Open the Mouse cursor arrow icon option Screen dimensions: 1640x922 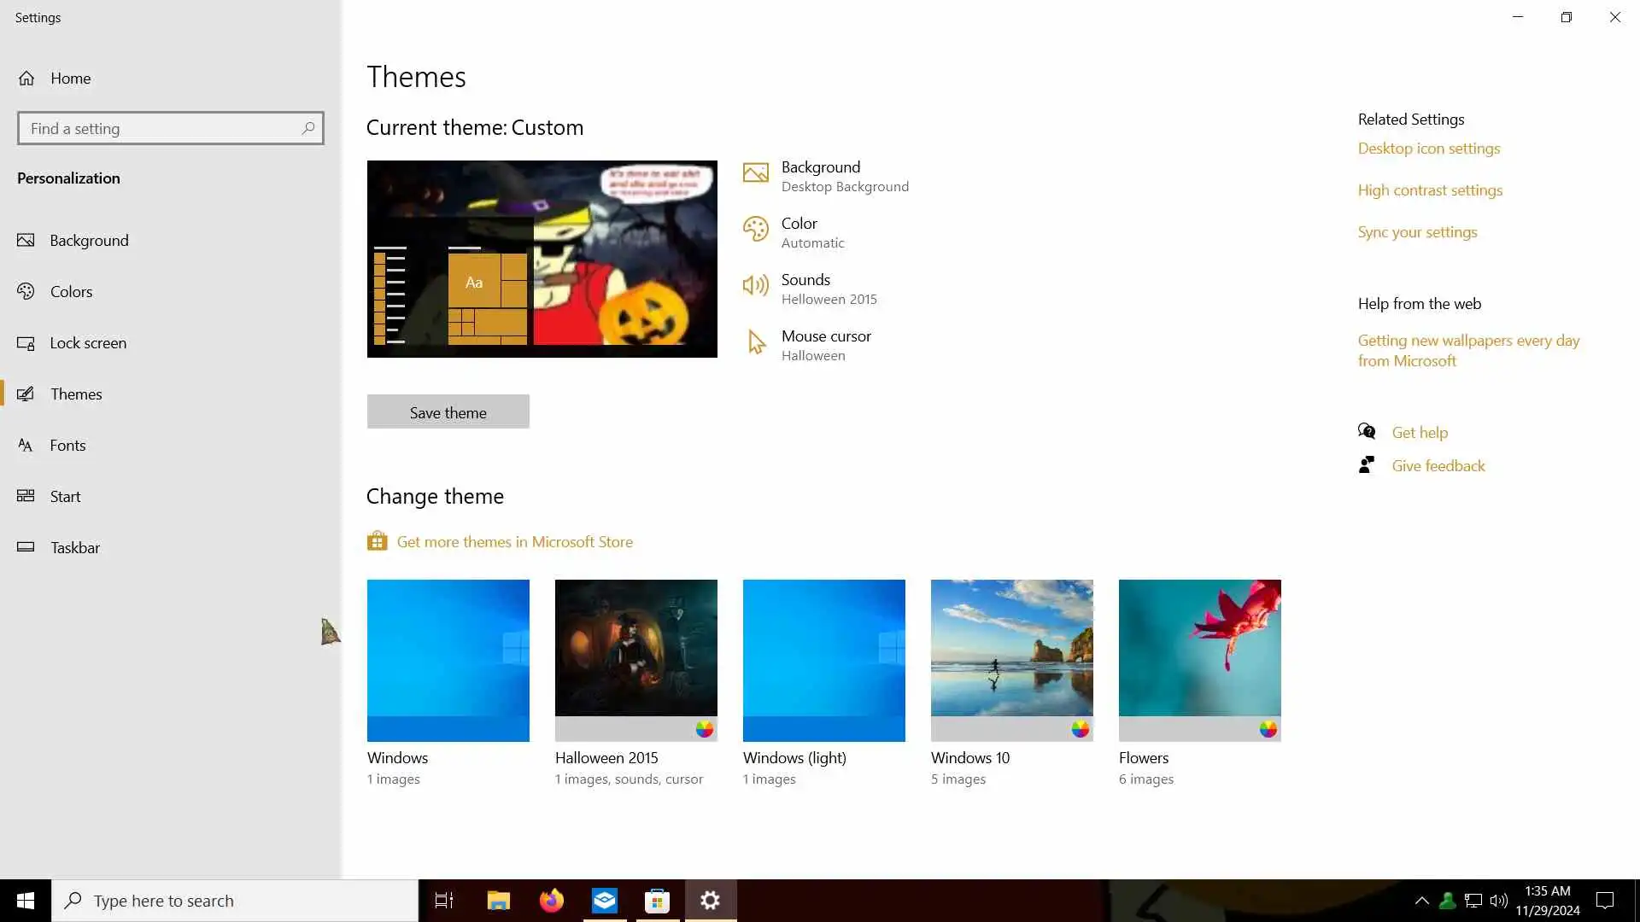click(x=755, y=342)
